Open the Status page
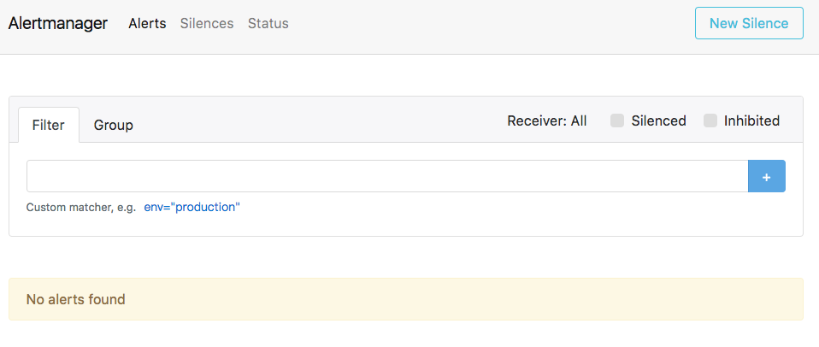This screenshot has height=347, width=819. coord(268,23)
